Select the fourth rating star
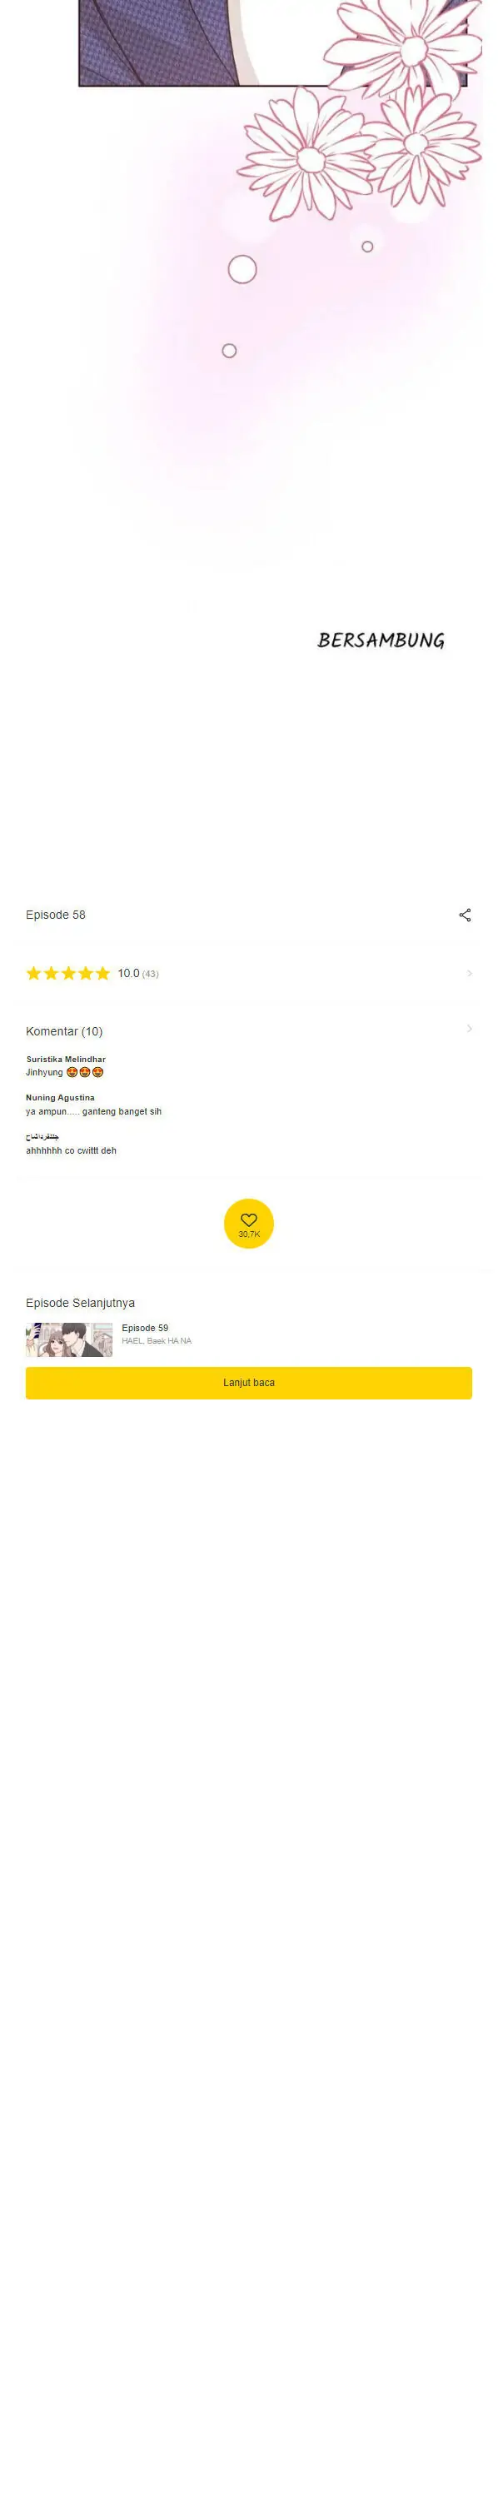This screenshot has width=498, height=2499. point(86,973)
